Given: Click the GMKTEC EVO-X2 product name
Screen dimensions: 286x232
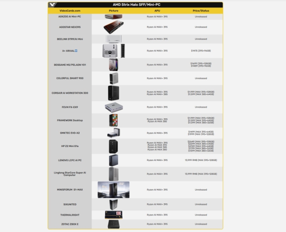Looking at the screenshot, I should pyautogui.click(x=70, y=133).
